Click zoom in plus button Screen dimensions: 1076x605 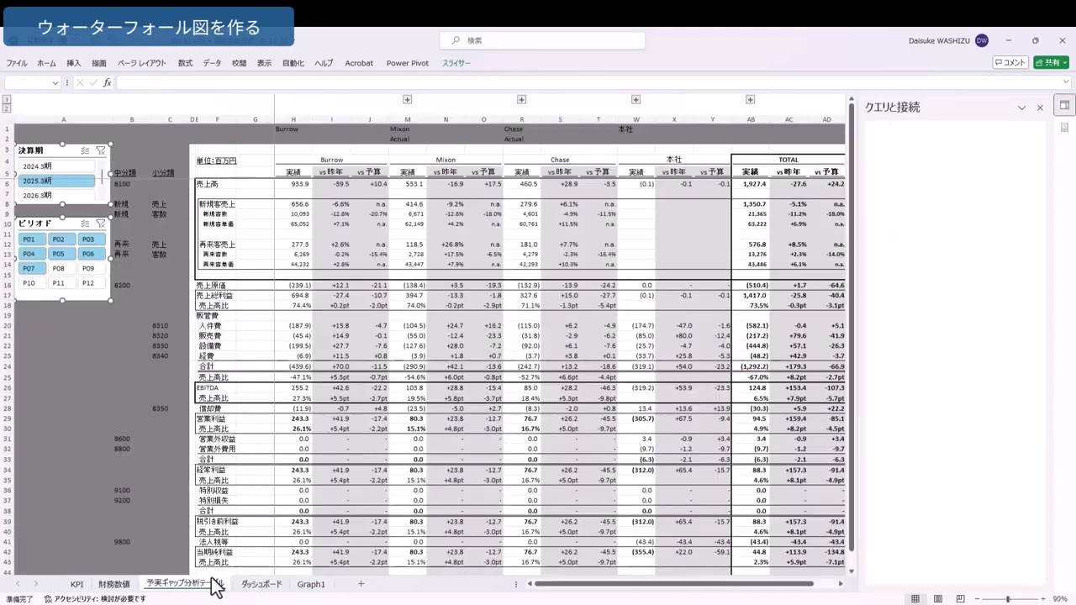tap(1042, 599)
